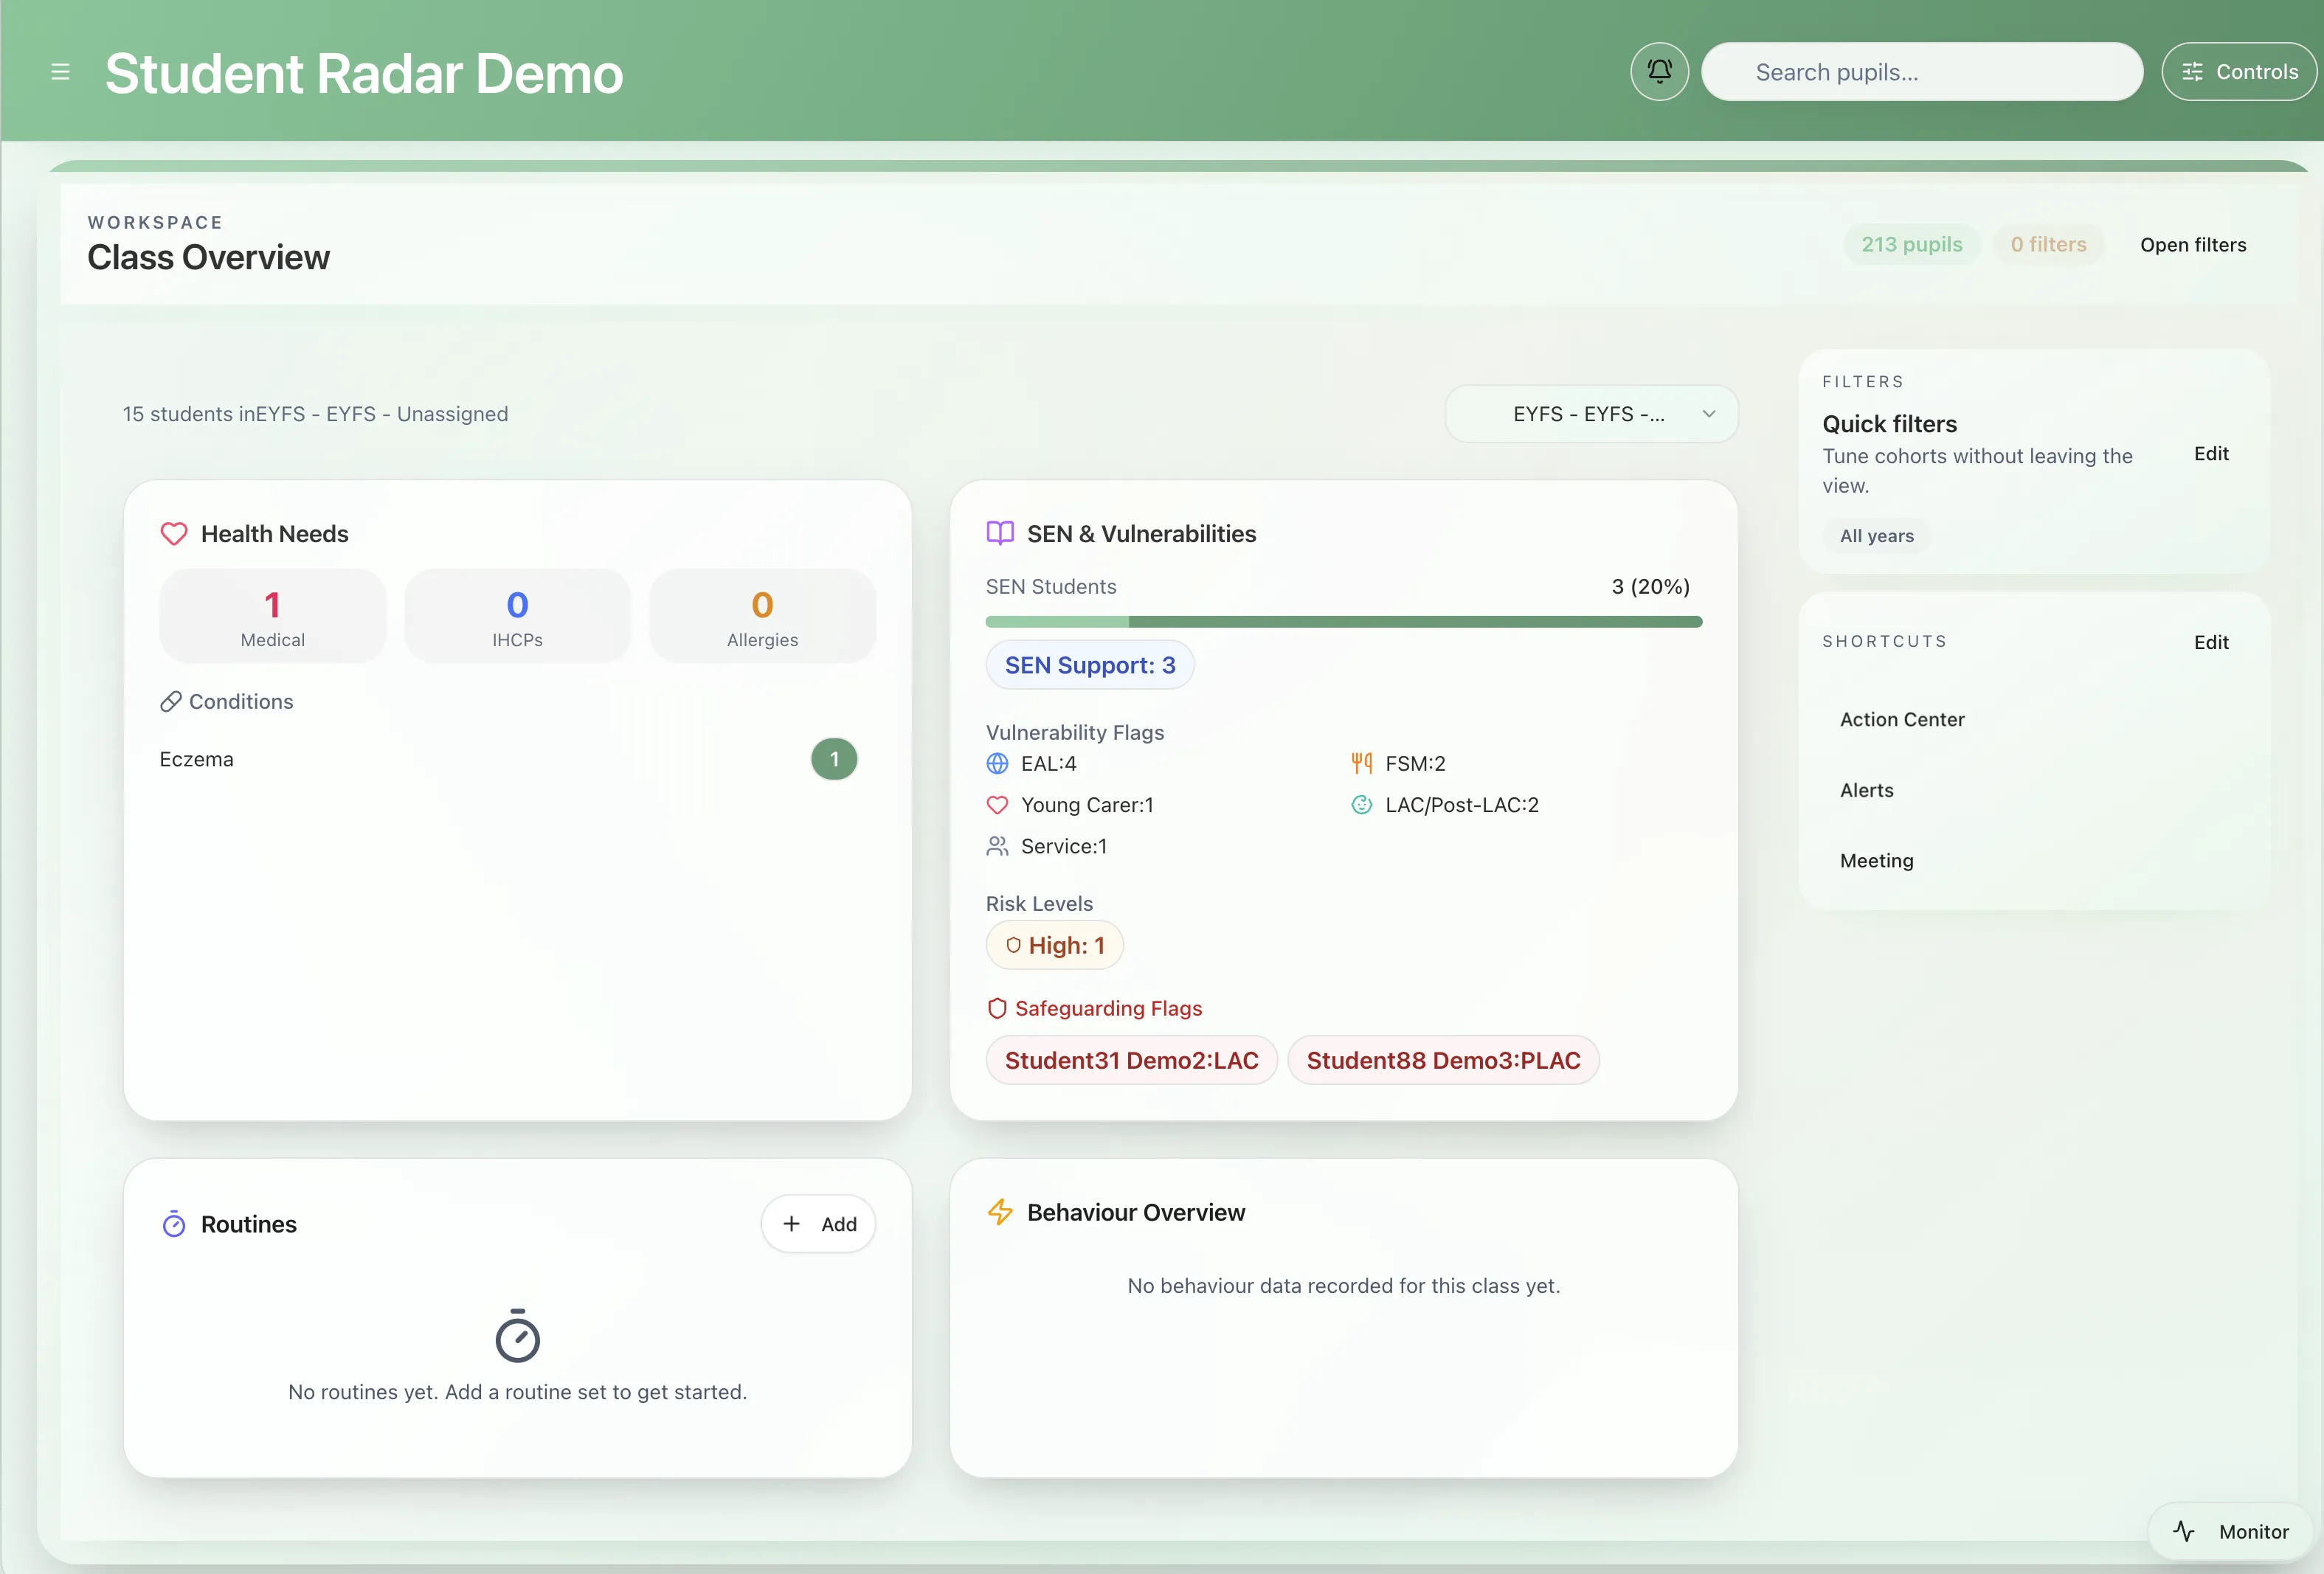Click the Routines stopwatch icon
The image size is (2324, 1574).
click(x=174, y=1224)
